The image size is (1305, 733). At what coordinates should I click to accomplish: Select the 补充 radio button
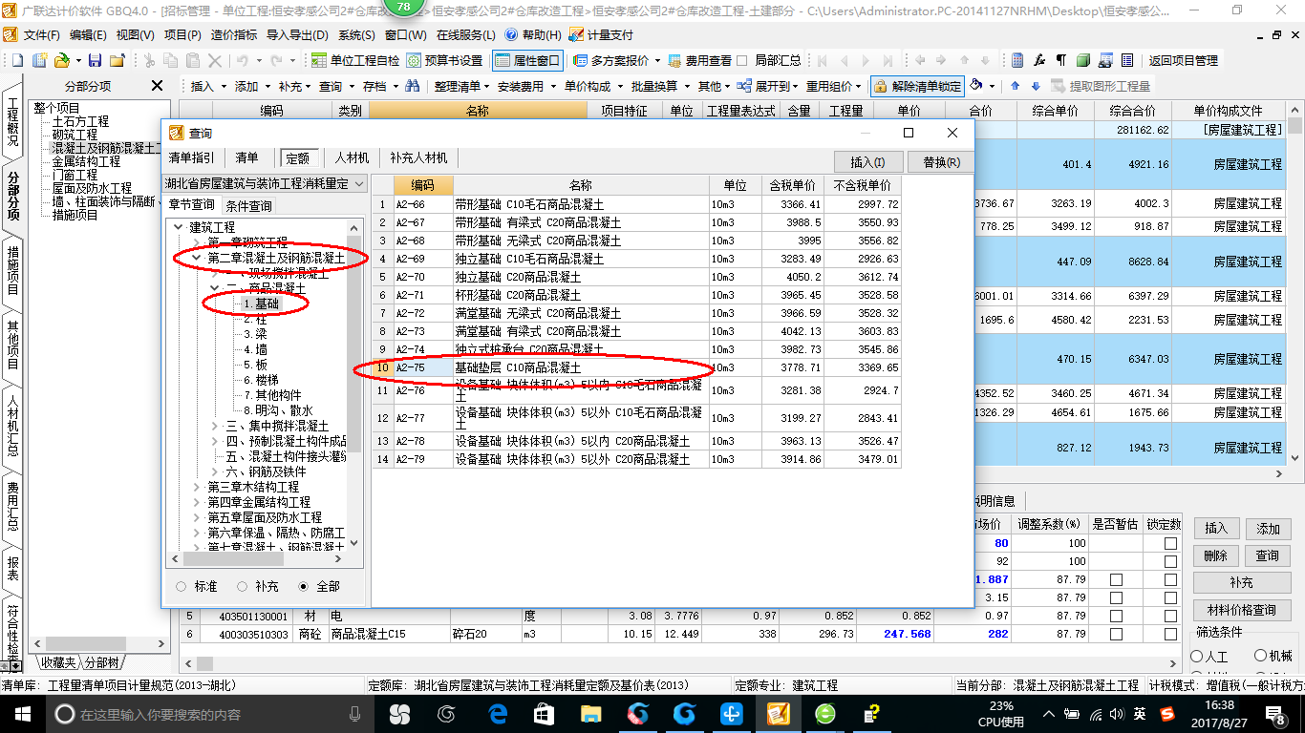pyautogui.click(x=243, y=586)
